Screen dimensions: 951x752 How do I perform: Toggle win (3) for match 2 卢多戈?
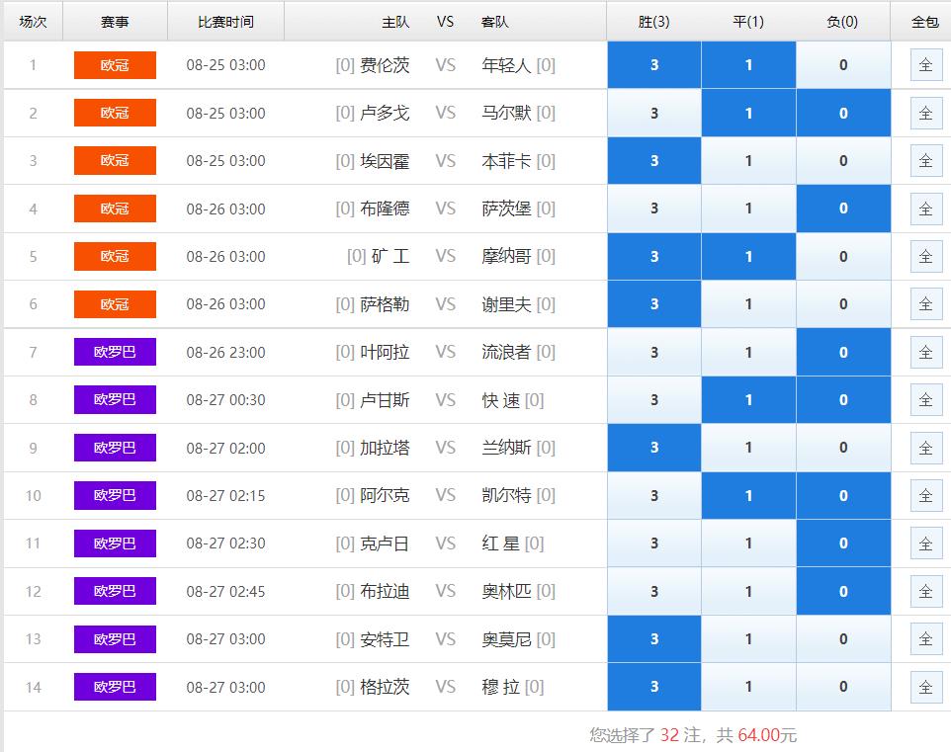[x=653, y=113]
